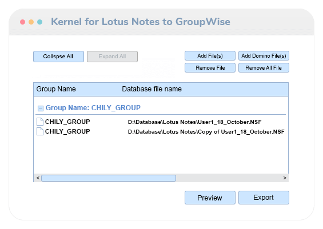323x229 pixels.
Task: Collapse the CHILY_GROUP group with minus icon
Action: [41, 109]
